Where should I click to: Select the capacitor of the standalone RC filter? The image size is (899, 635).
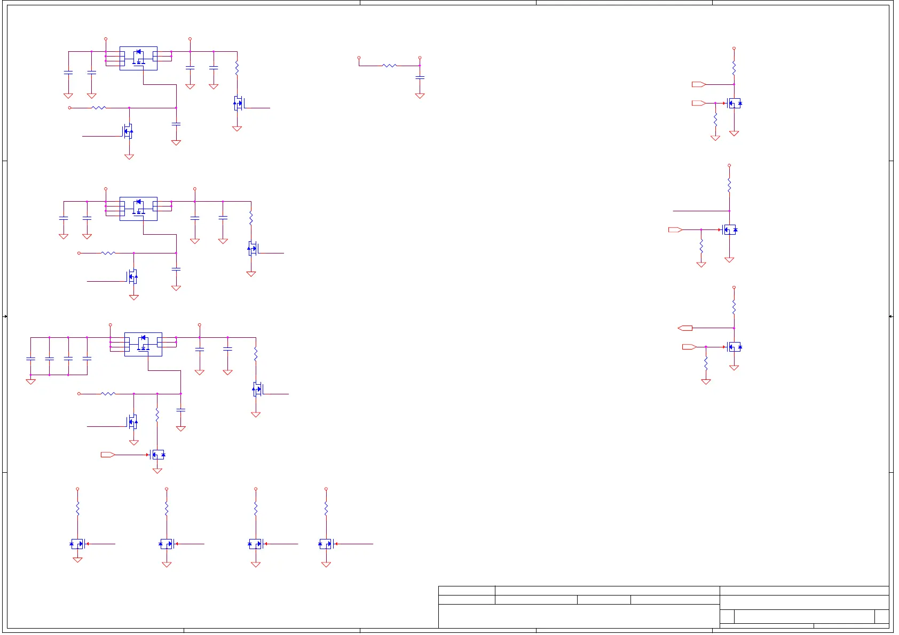[x=420, y=77]
